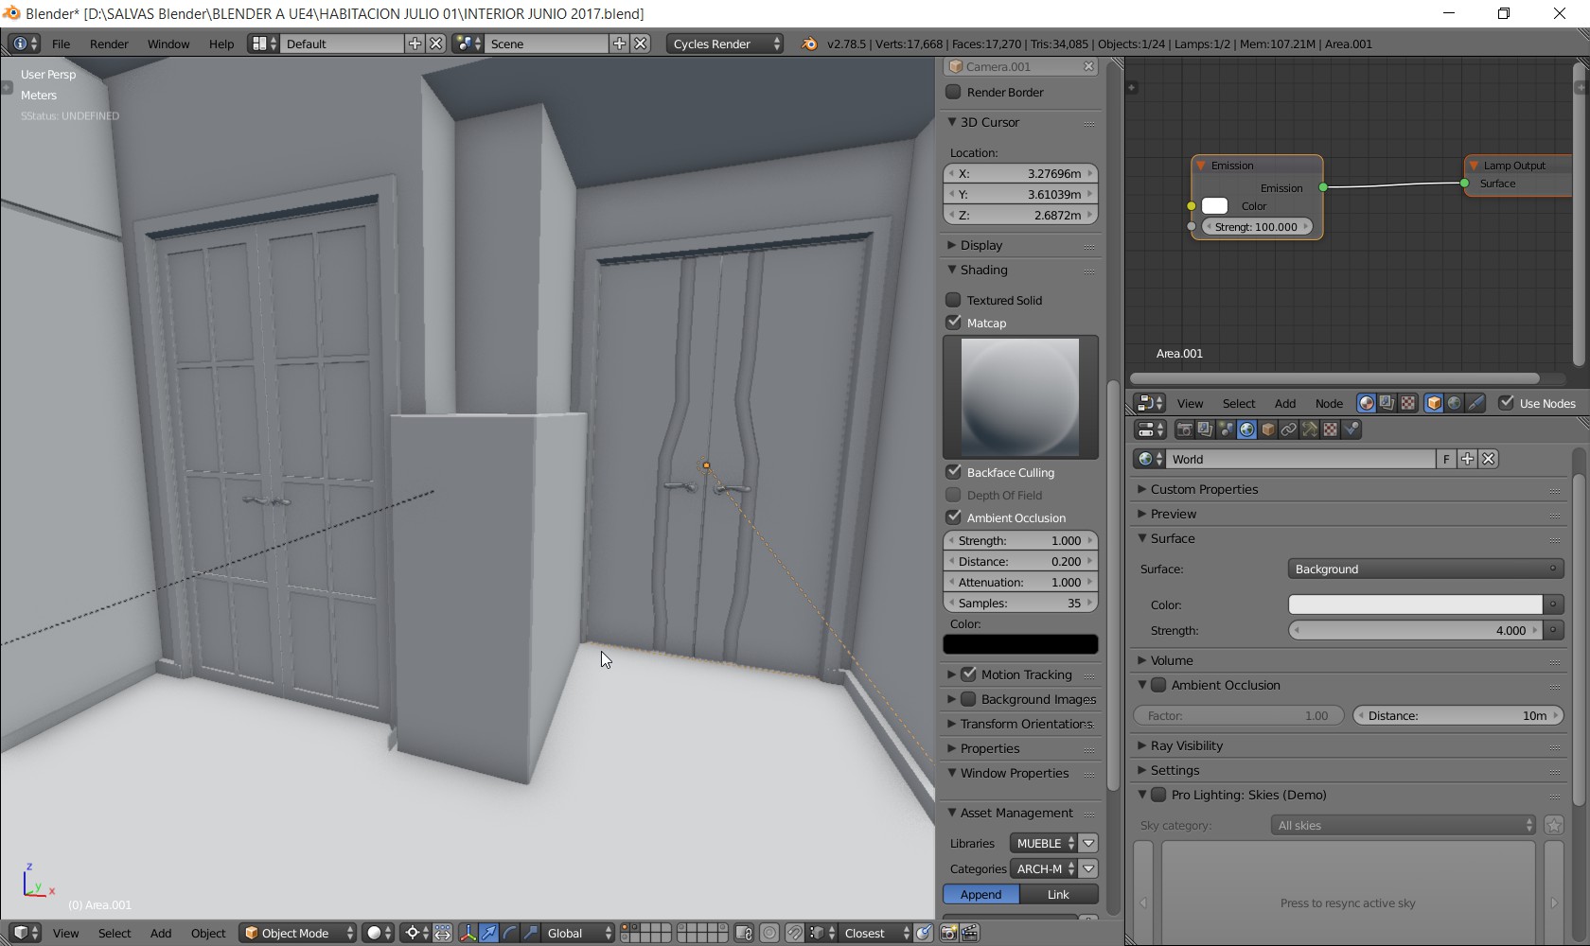Open the Render Layers properties tab
This screenshot has height=946, width=1590.
(1205, 429)
